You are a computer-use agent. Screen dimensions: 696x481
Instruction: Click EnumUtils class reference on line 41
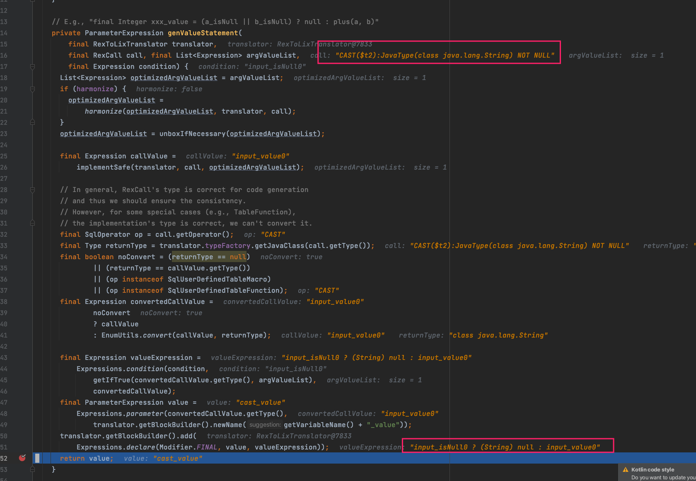pos(120,335)
